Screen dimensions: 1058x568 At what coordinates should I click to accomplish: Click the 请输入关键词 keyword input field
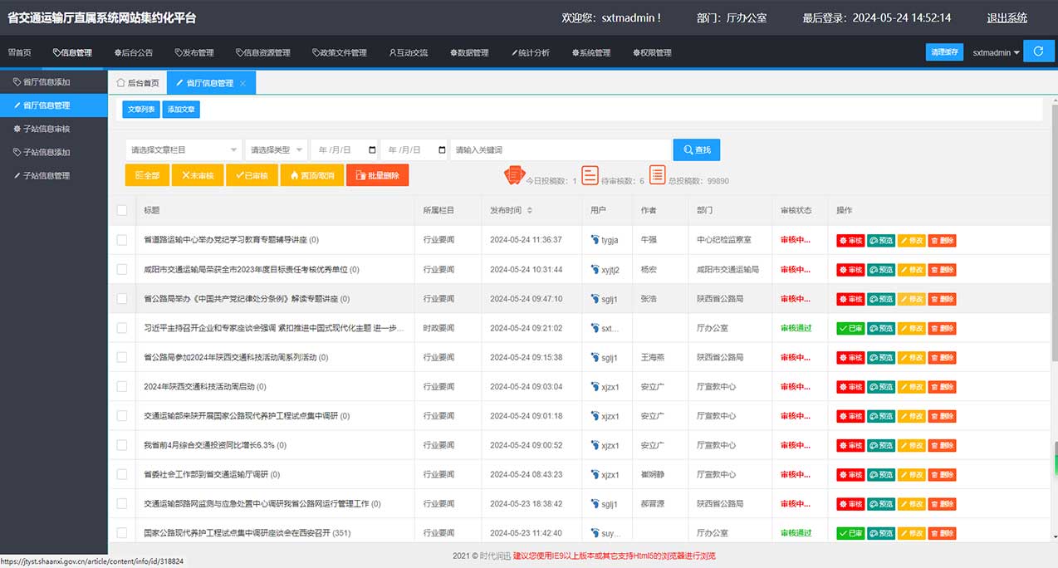pyautogui.click(x=560, y=150)
